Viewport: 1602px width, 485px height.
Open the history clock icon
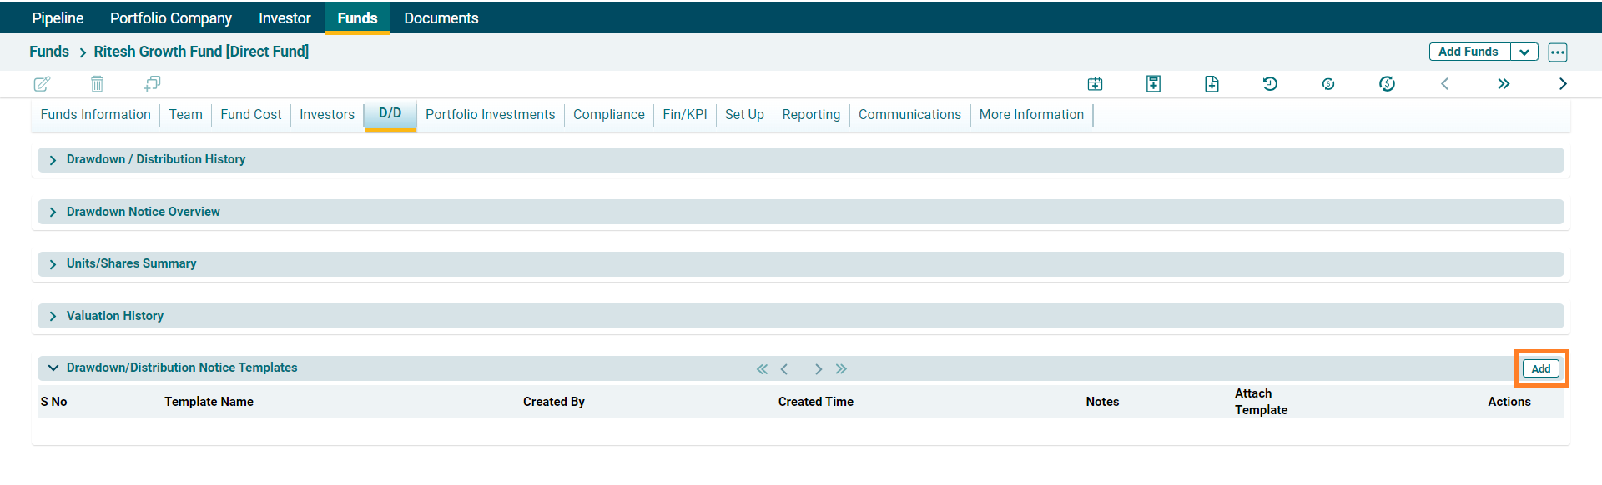pos(1270,84)
